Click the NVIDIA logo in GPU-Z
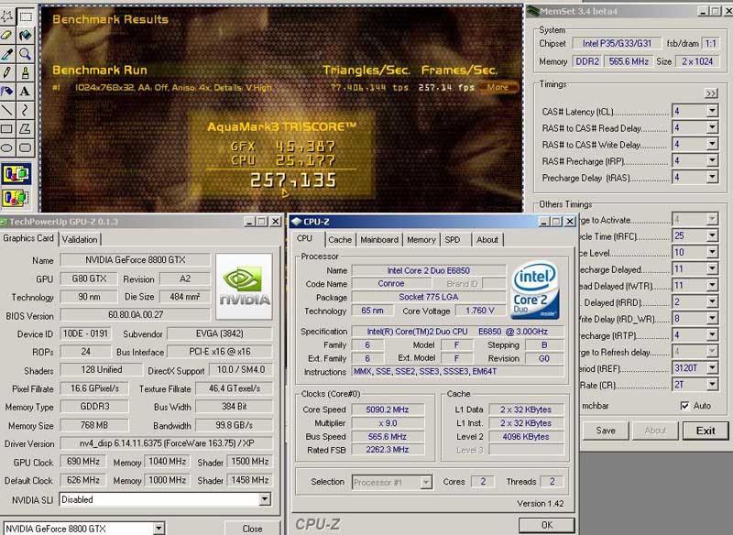733x535 pixels. [244, 287]
